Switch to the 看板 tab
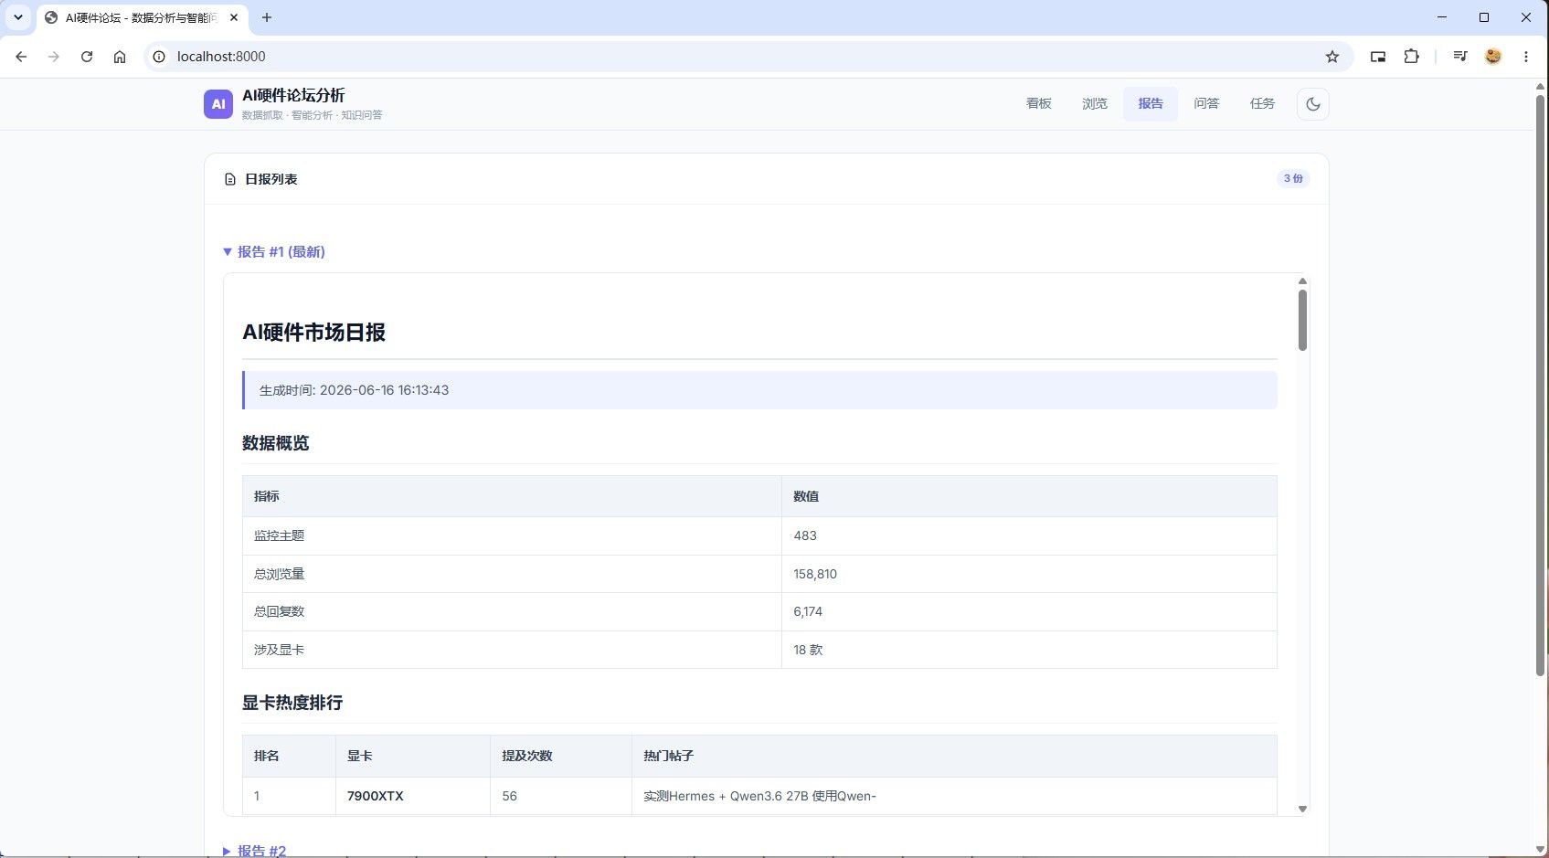The width and height of the screenshot is (1549, 858). 1039,104
